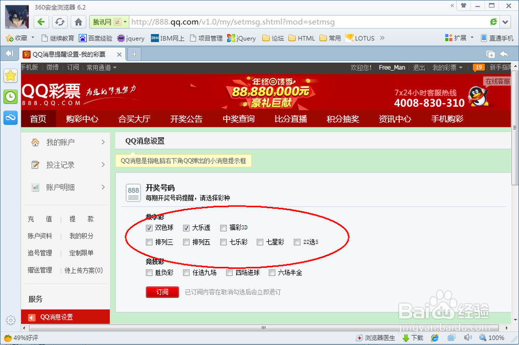Open the 合买大厅 menu
The height and width of the screenshot is (345, 519).
tap(134, 119)
